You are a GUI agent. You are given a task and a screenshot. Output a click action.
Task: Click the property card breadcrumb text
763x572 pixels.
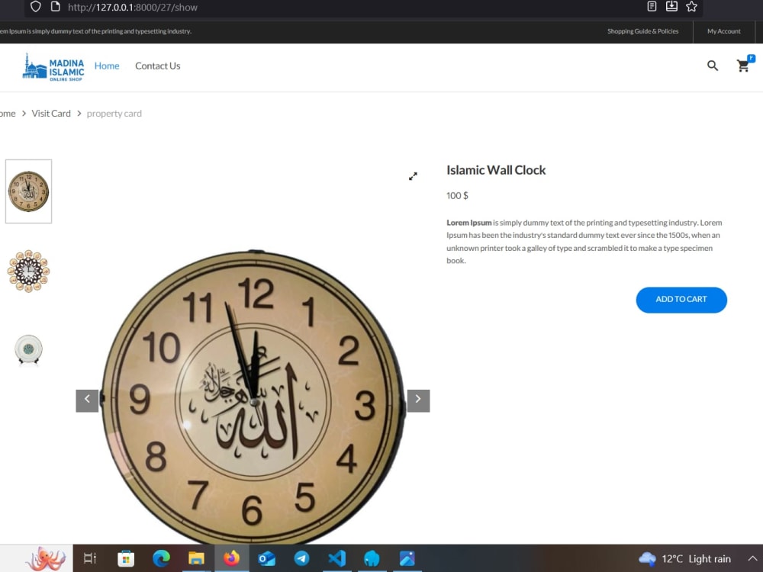[x=114, y=114]
